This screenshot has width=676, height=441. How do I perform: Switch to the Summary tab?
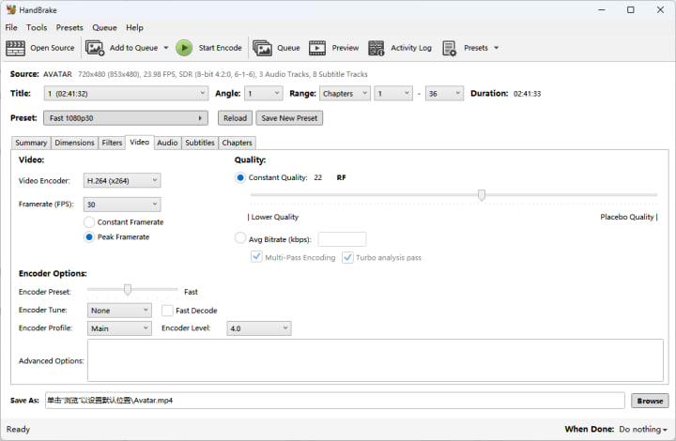coord(31,143)
